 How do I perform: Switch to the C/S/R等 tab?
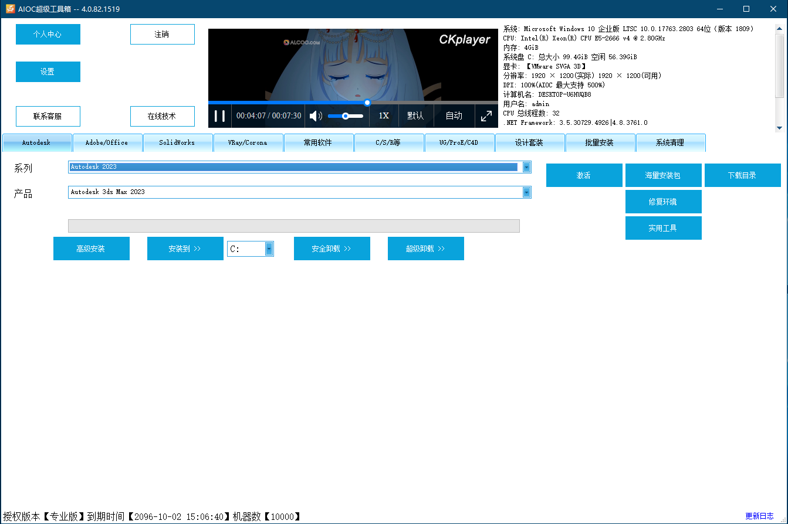[389, 142]
